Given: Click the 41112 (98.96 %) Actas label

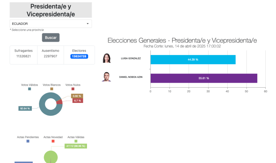Looking at the screenshot, I should (76, 146).
